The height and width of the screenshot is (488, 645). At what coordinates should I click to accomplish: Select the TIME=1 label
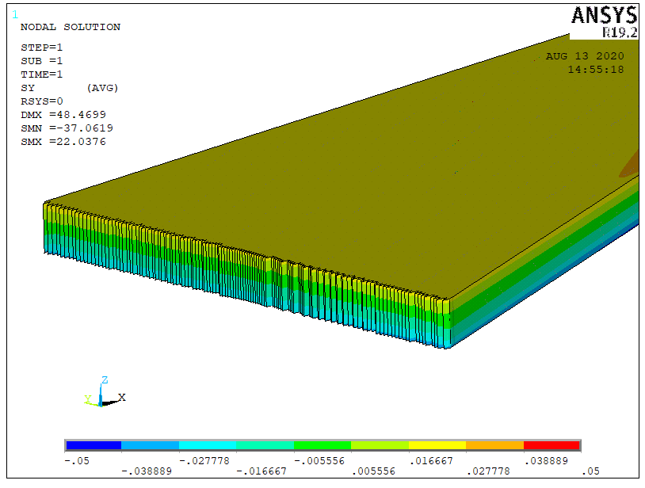tap(41, 74)
